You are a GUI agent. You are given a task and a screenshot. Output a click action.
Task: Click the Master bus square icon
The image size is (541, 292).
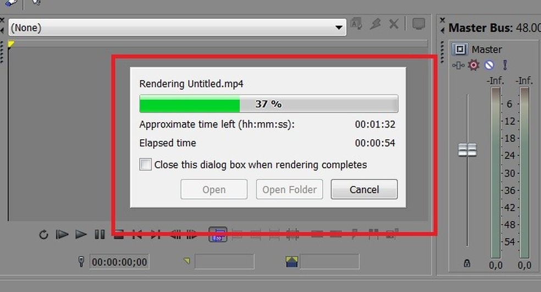[460, 49]
